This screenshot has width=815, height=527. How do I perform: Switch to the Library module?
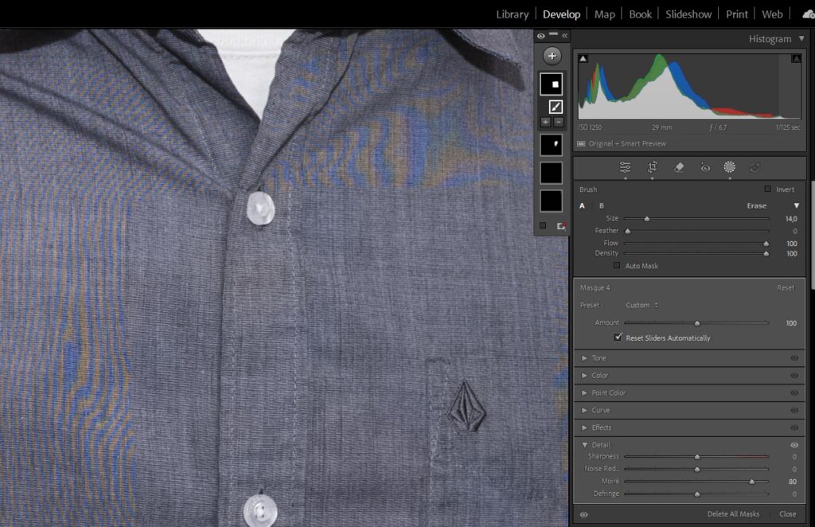[512, 14]
